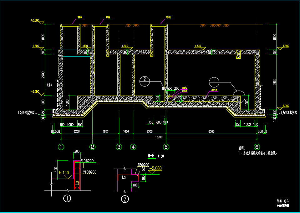Click the ±0.000 elevation mark
300x213 pixels.
click(35, 20)
